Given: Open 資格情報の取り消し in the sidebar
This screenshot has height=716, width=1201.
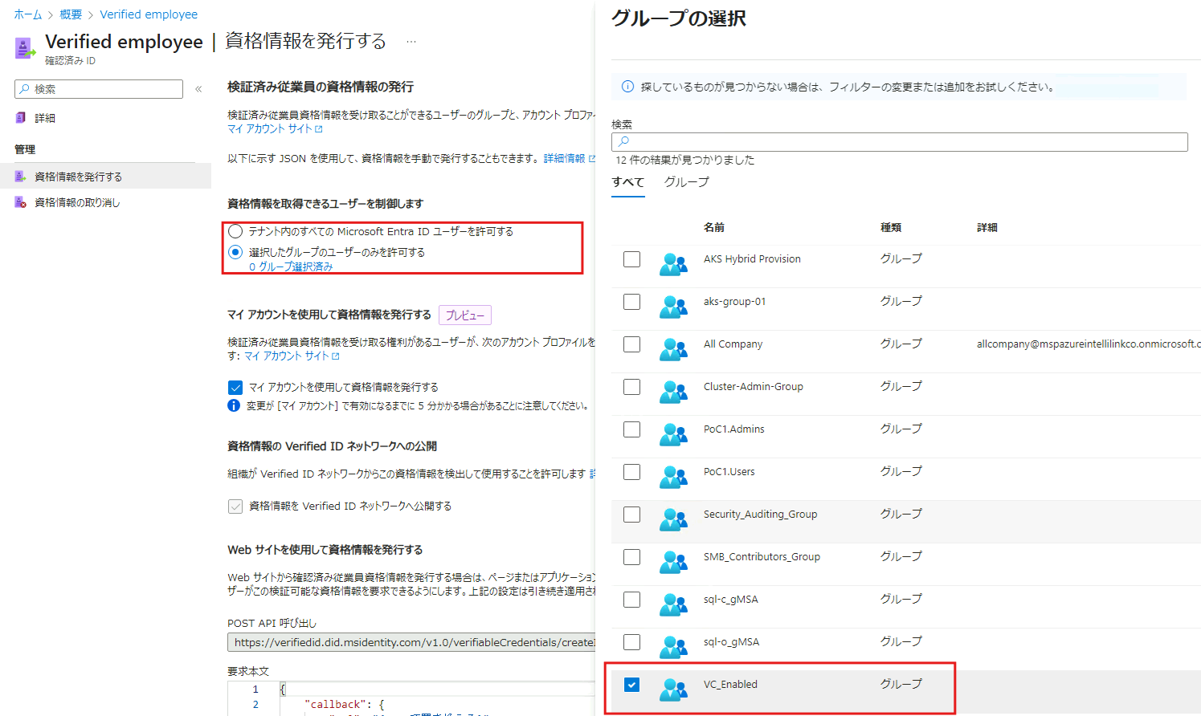Looking at the screenshot, I should [77, 202].
